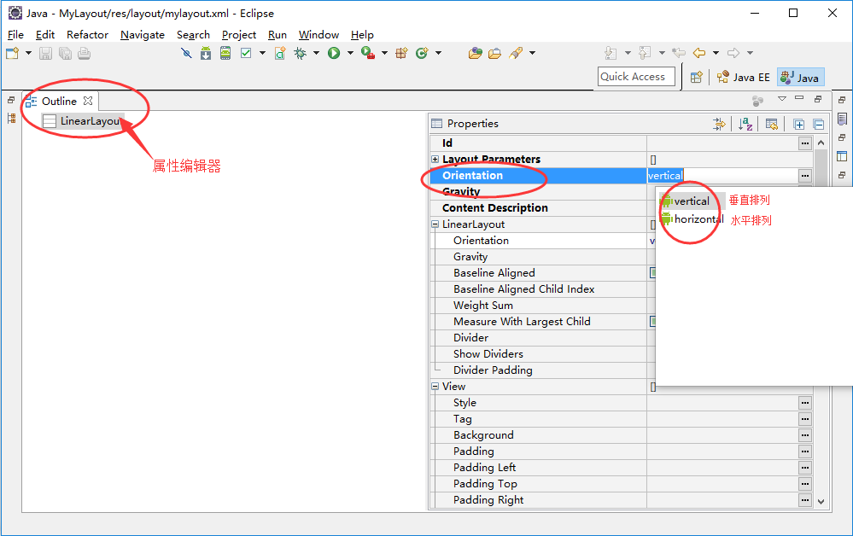Open the Lint check dropdown arrow

(x=262, y=53)
